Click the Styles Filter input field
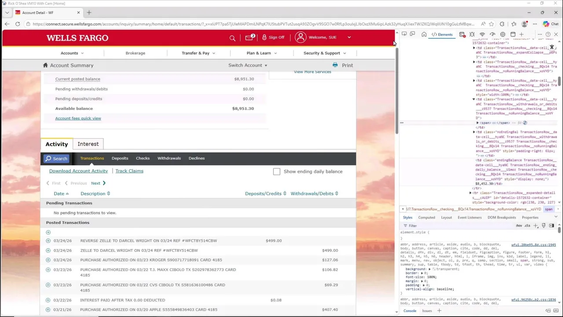Viewport: 563px width, 317px height. (457, 225)
